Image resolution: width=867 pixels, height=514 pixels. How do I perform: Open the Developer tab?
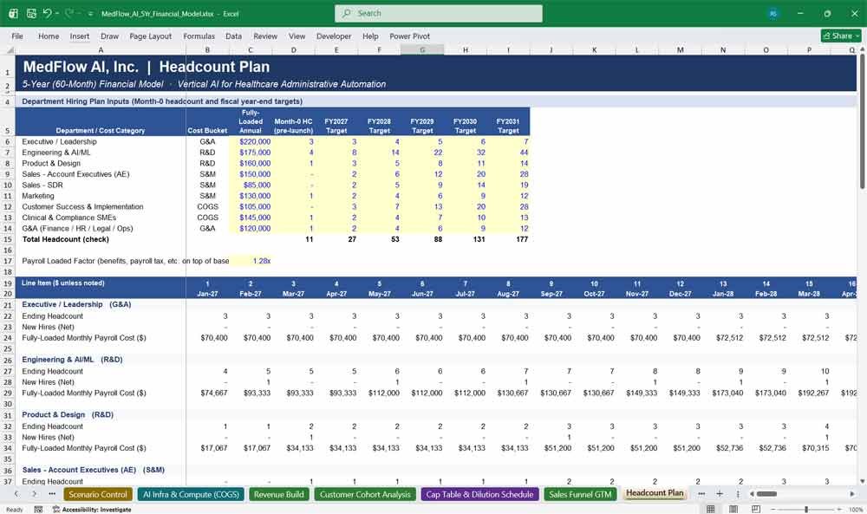tap(334, 36)
